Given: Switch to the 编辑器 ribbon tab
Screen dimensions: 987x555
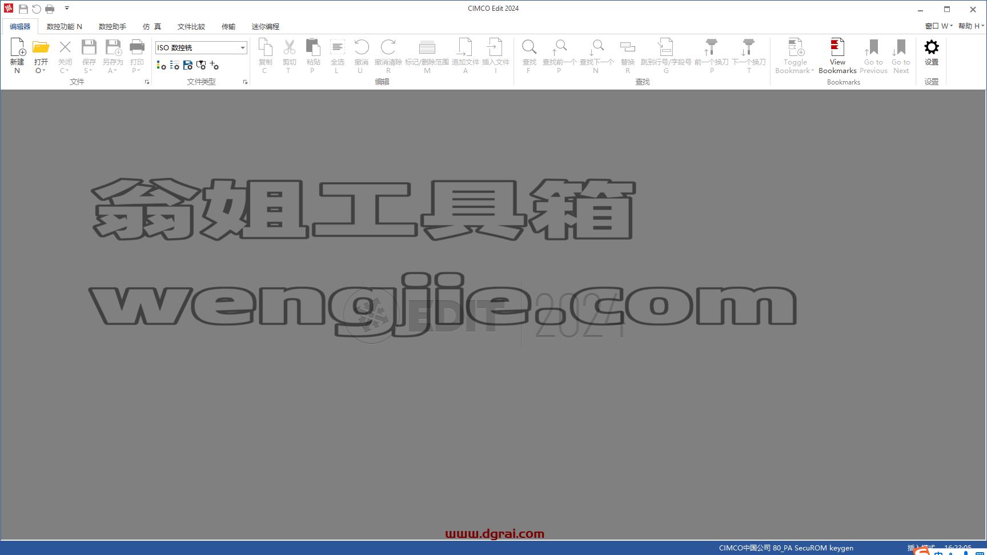Looking at the screenshot, I should pyautogui.click(x=20, y=26).
